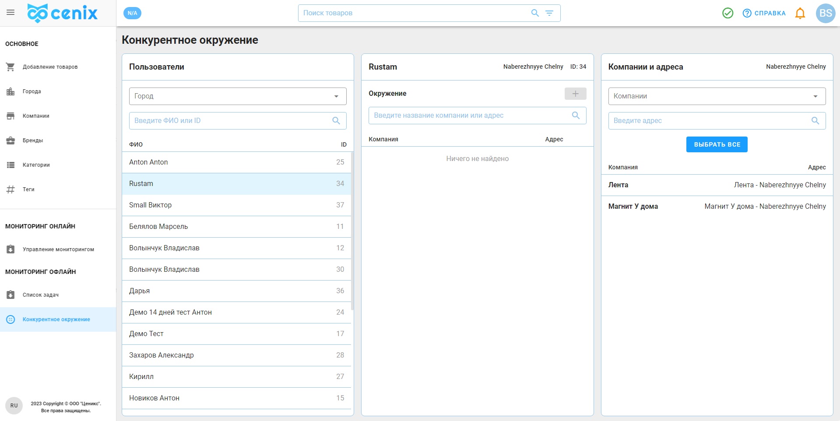Select user Демо Тест
The image size is (840, 421).
click(x=236, y=334)
